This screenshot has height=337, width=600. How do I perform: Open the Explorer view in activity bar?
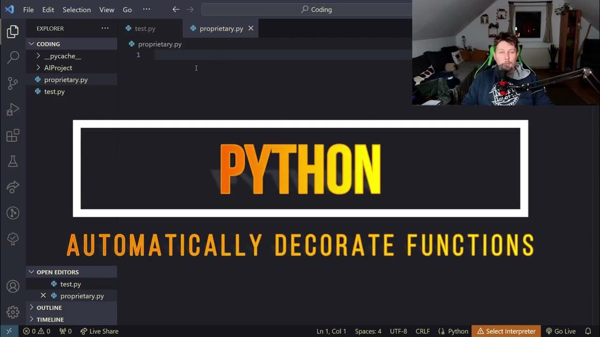[x=13, y=32]
